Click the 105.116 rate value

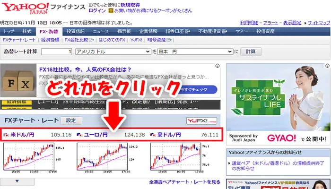[x=61, y=135]
